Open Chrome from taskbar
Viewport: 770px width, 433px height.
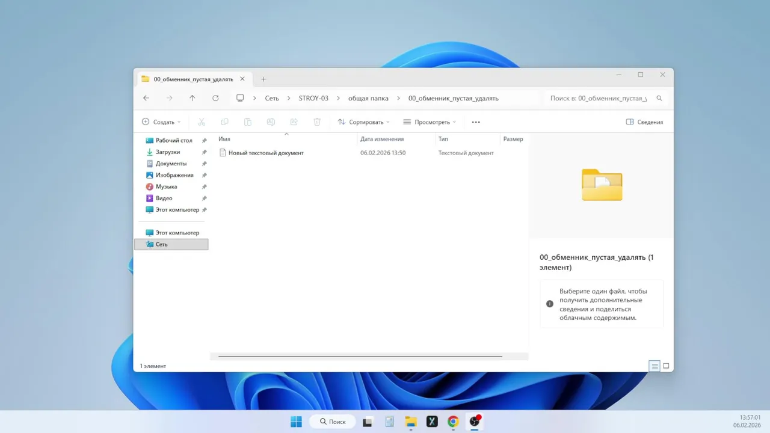[x=453, y=422]
